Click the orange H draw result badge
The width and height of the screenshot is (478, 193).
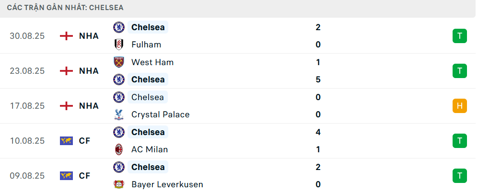tap(459, 106)
